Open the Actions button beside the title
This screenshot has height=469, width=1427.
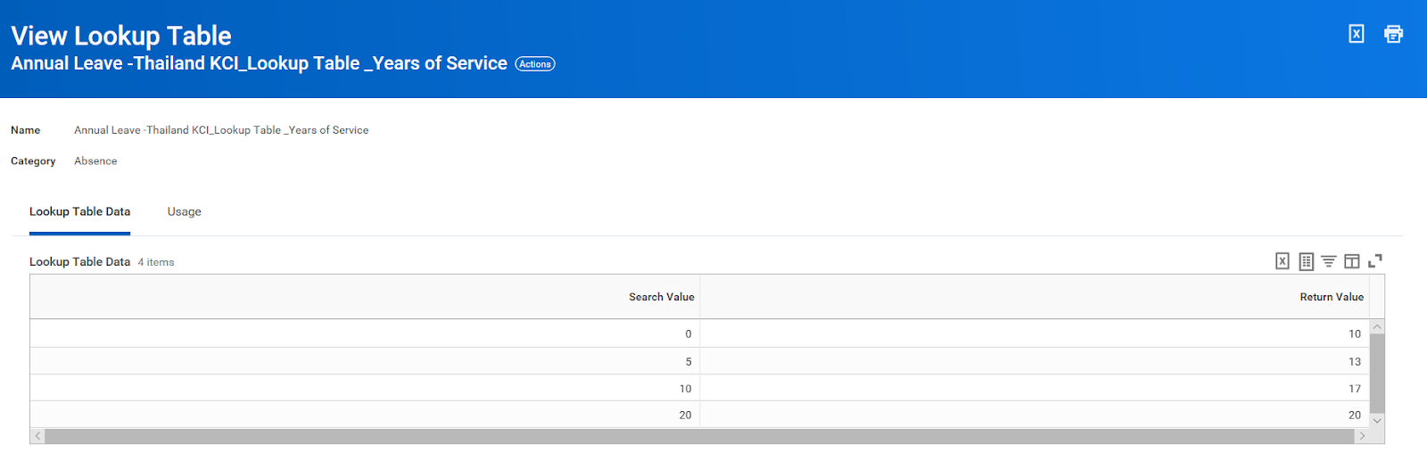tap(535, 64)
